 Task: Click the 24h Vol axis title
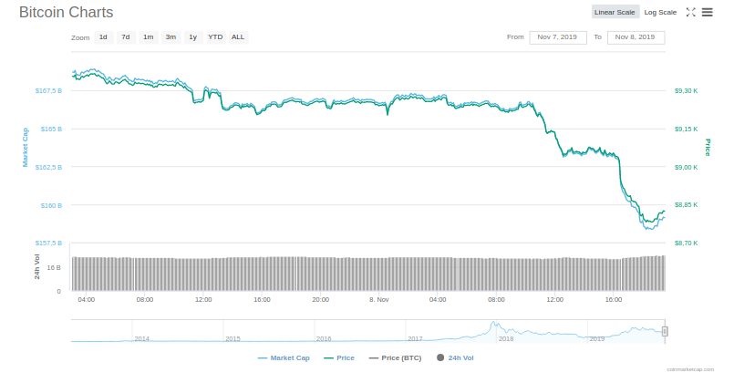[x=36, y=267]
